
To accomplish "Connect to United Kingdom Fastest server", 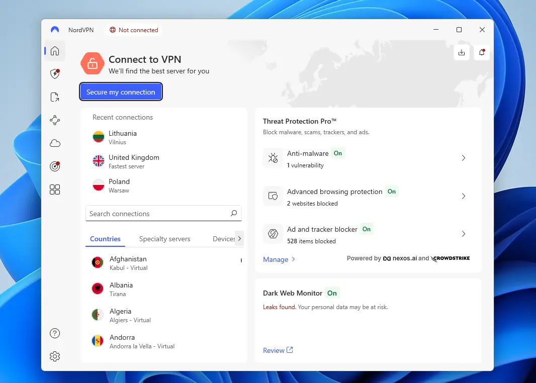I will [164, 161].
